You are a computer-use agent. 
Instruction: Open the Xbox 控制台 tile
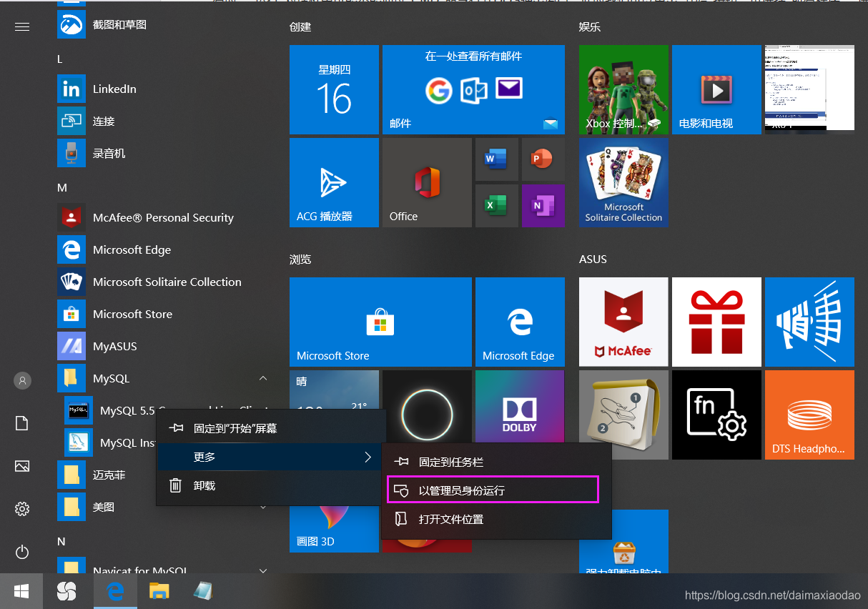(623, 89)
